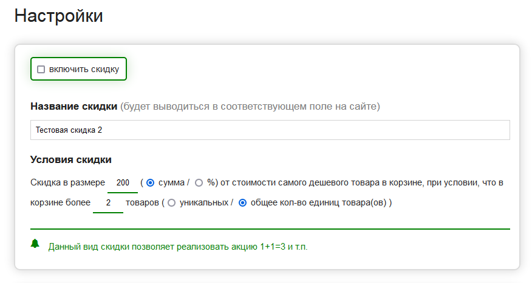Image resolution: width=532 pixels, height=283 pixels.
Task: Click the discount name field "Тестовая скидка 2"
Action: pyautogui.click(x=270, y=130)
